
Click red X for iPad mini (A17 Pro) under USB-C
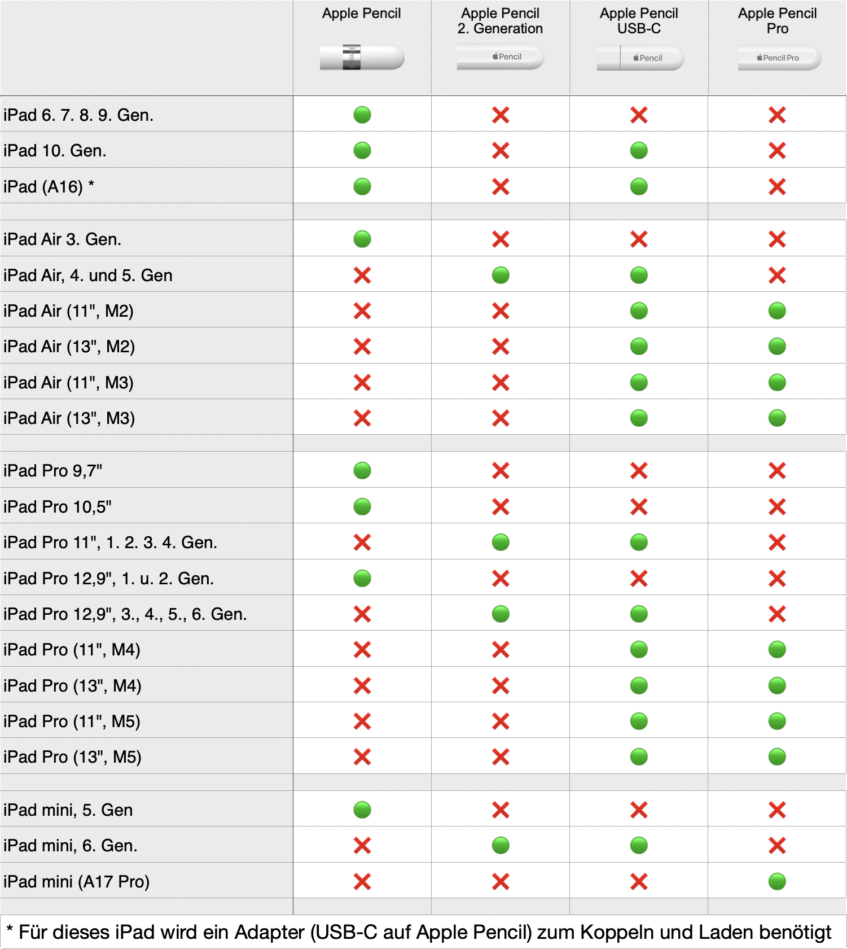(x=639, y=881)
